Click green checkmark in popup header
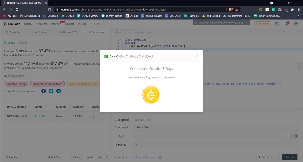303x162 pixels. coord(106,56)
